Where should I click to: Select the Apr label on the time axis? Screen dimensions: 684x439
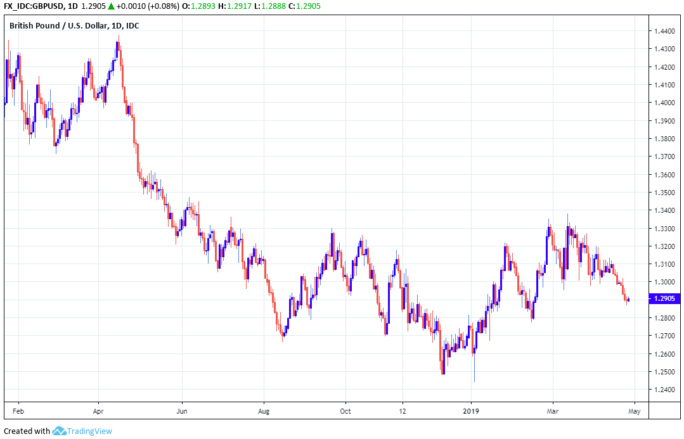click(99, 410)
